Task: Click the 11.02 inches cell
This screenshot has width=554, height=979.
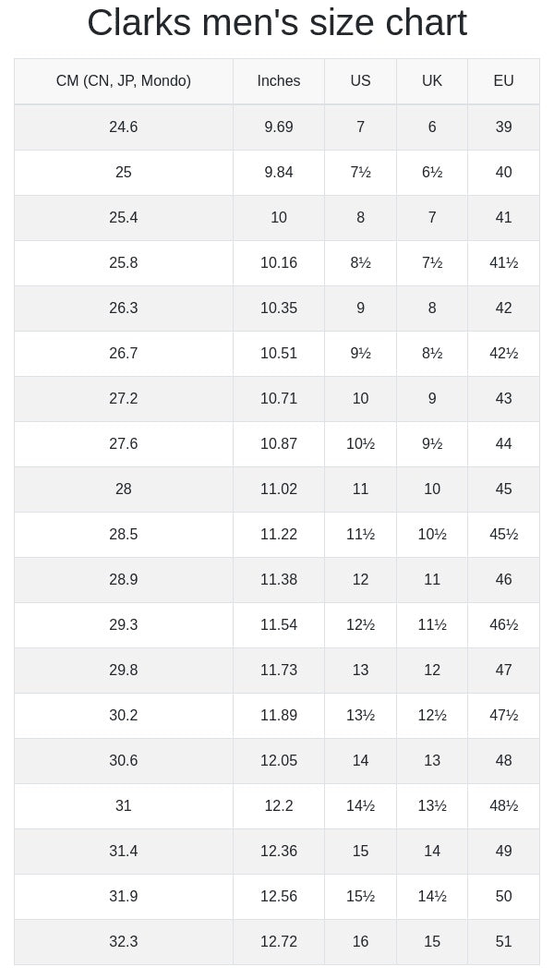Action: (279, 489)
